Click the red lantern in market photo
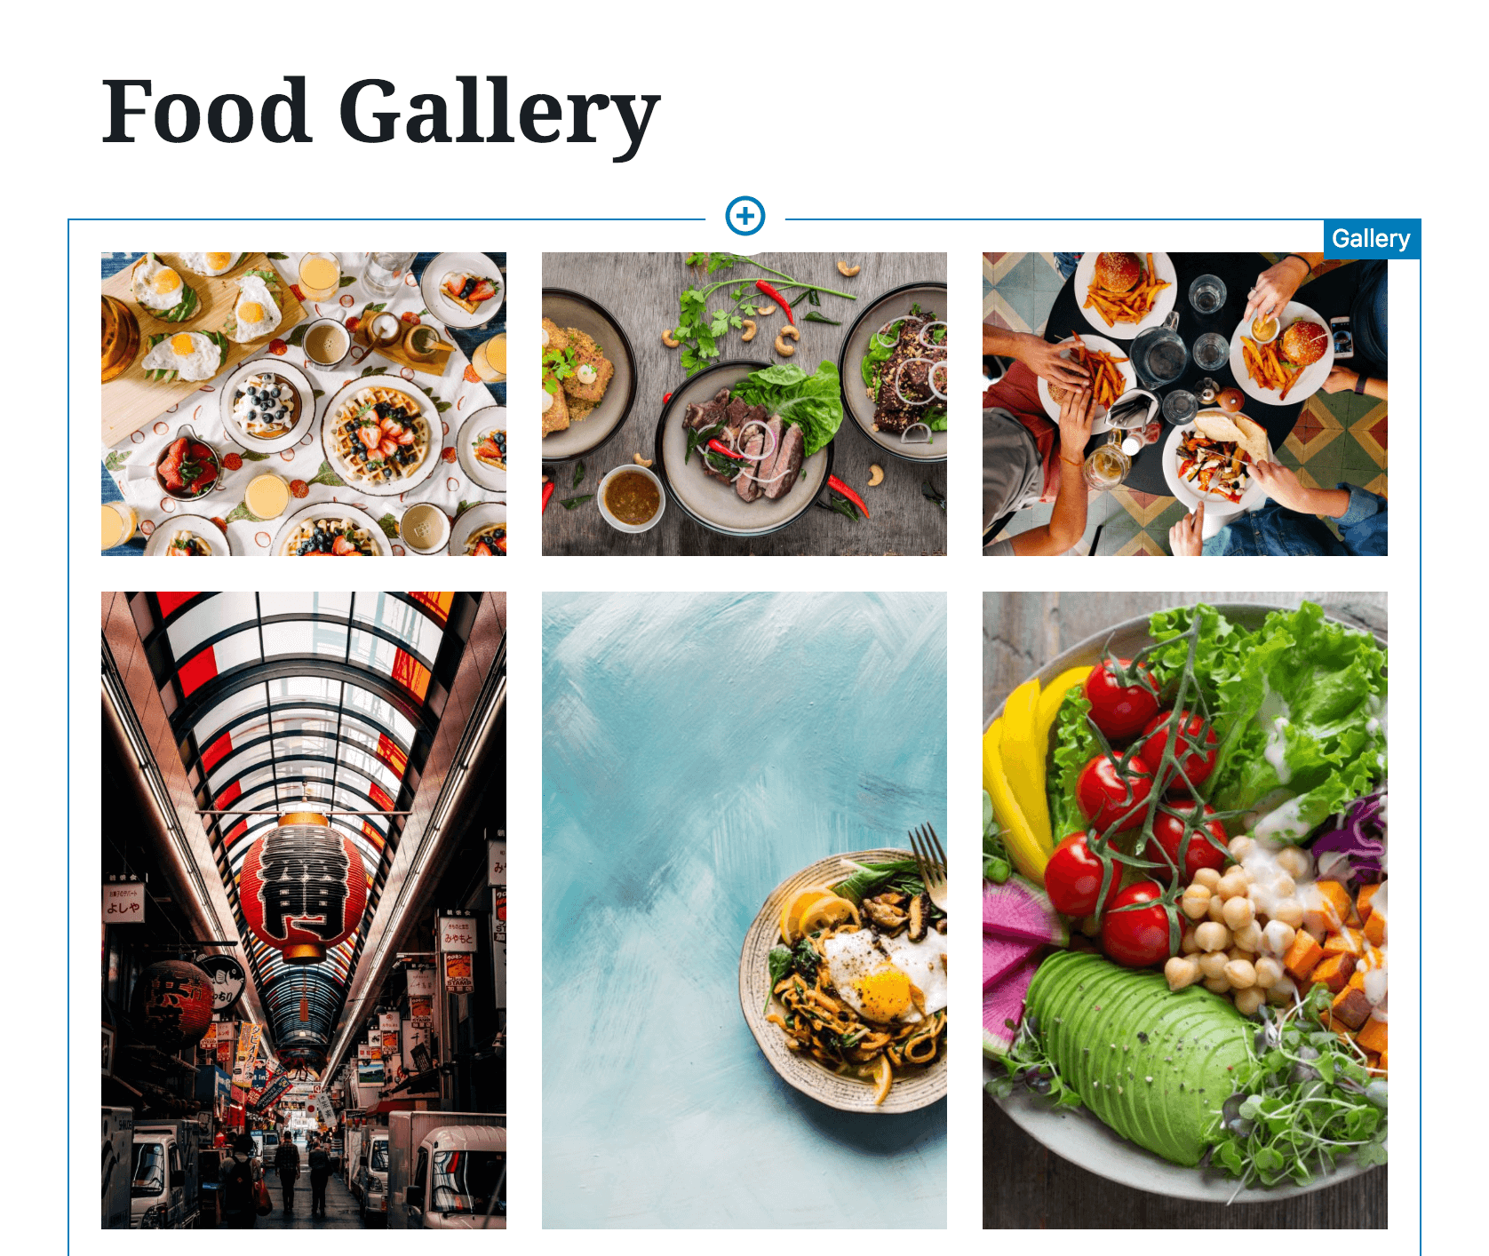Image resolution: width=1489 pixels, height=1256 pixels. pos(302,888)
